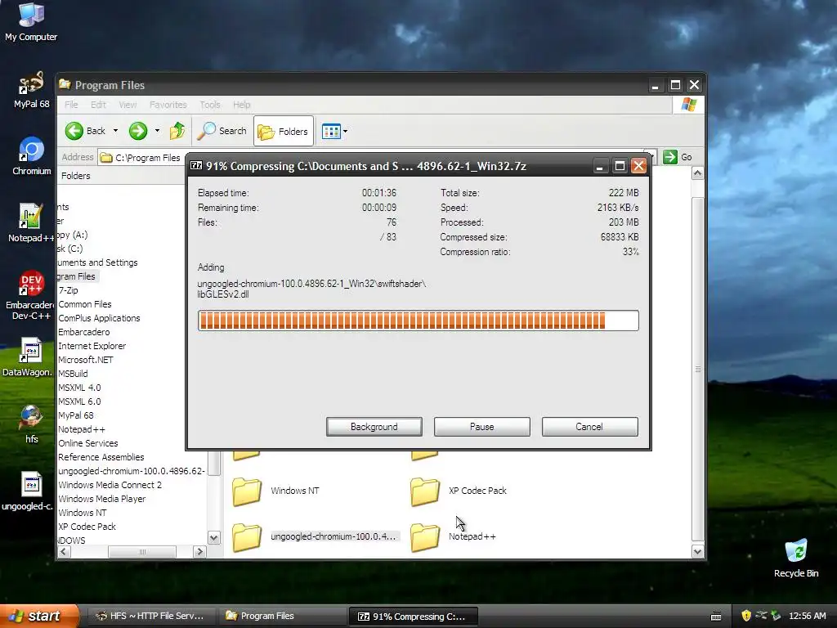This screenshot has height=628, width=837.
Task: Open Help menu in Program Files
Action: click(242, 105)
